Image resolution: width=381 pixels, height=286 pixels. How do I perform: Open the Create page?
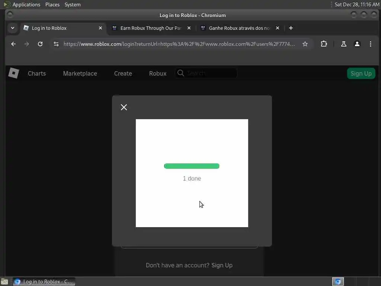point(123,73)
